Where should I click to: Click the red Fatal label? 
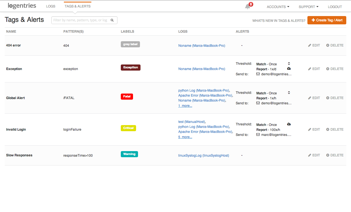(127, 97)
